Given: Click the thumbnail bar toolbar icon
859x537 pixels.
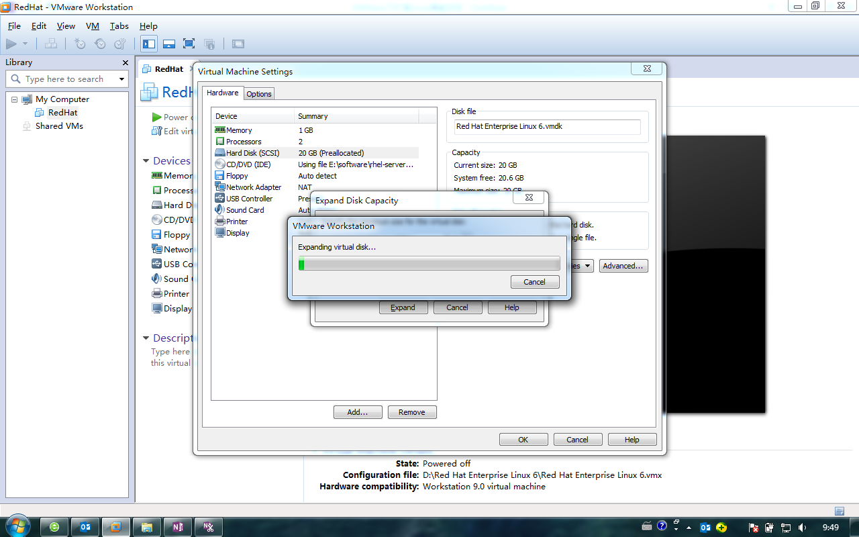Looking at the screenshot, I should click(169, 44).
